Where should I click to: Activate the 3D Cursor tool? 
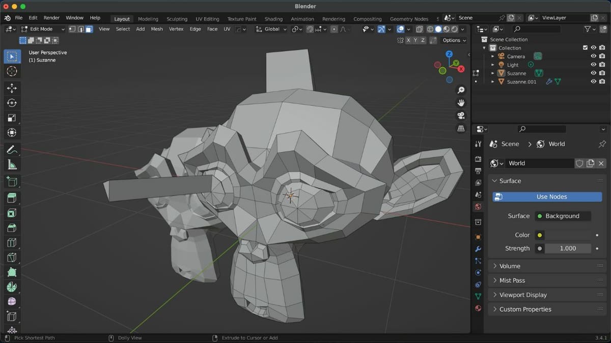pos(12,72)
